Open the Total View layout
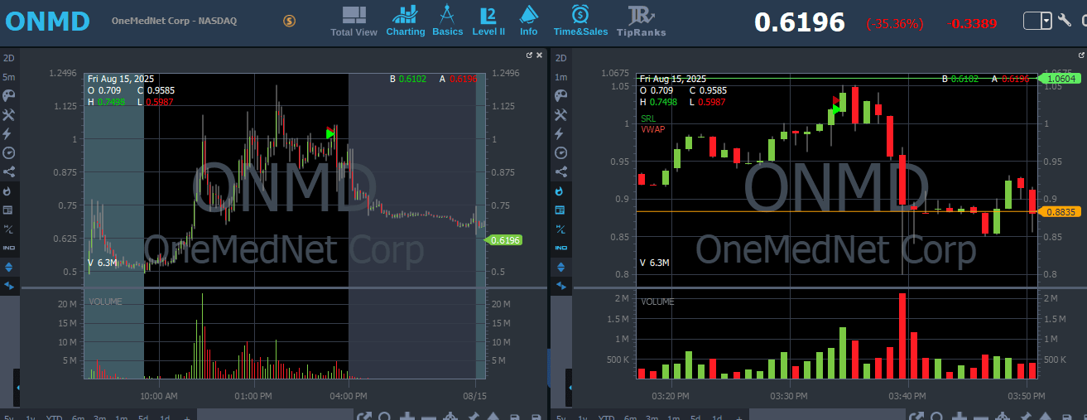The image size is (1087, 420). [x=354, y=22]
